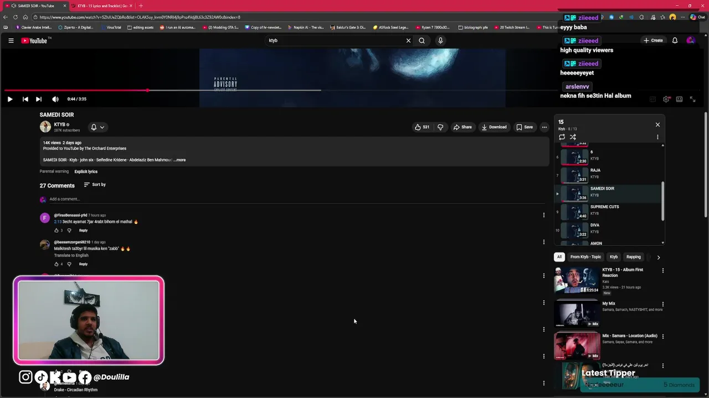Open KTYB channel name link

(60, 124)
